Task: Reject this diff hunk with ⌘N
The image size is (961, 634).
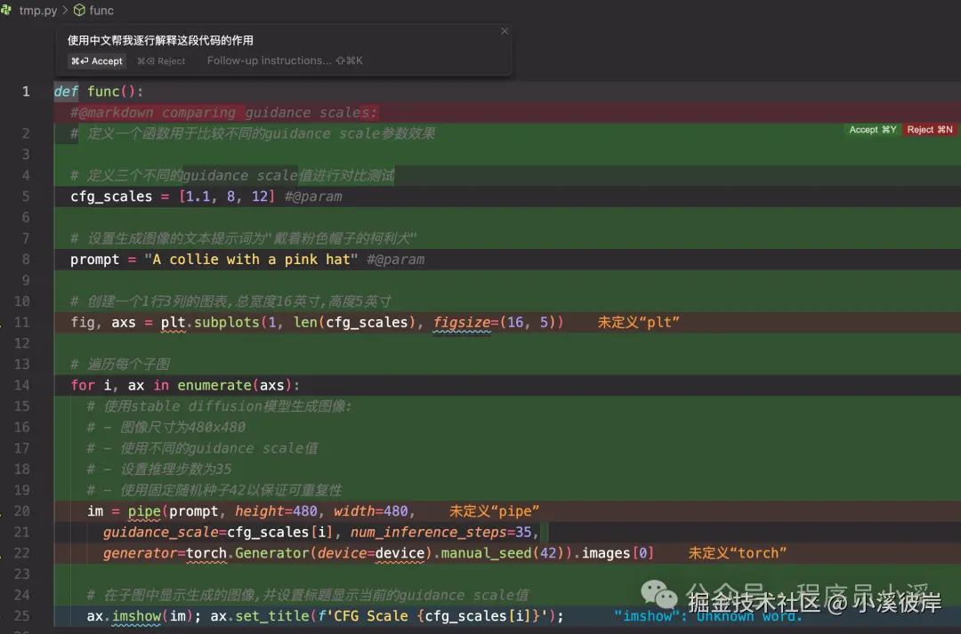Action: pyautogui.click(x=930, y=130)
